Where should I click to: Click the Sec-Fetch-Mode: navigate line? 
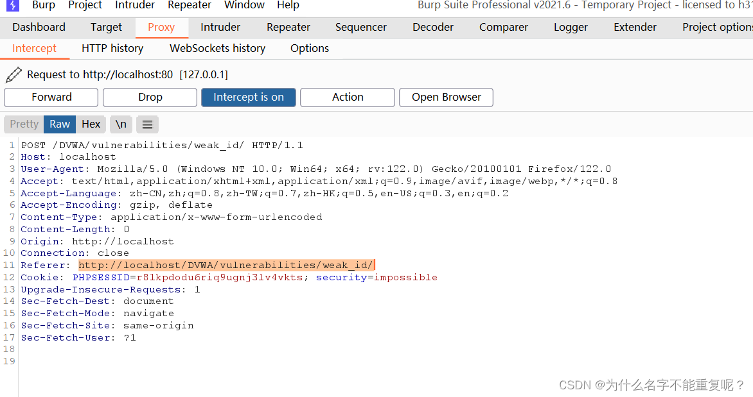tap(98, 314)
